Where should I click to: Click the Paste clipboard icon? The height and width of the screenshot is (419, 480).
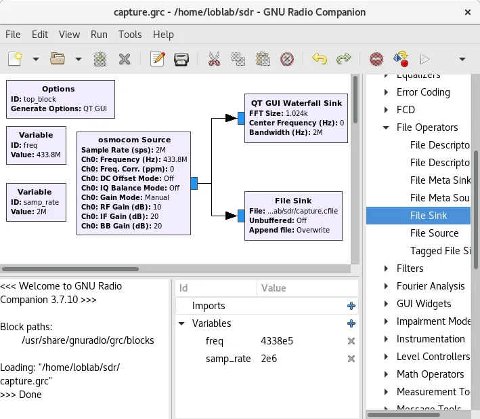tap(263, 59)
